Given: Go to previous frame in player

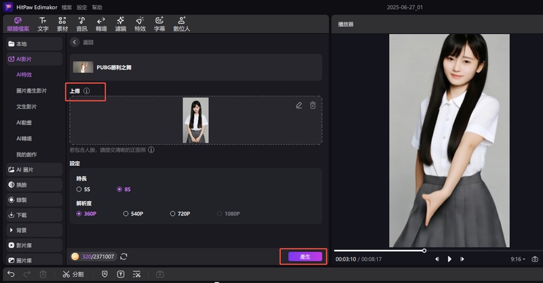Looking at the screenshot, I should (437, 259).
